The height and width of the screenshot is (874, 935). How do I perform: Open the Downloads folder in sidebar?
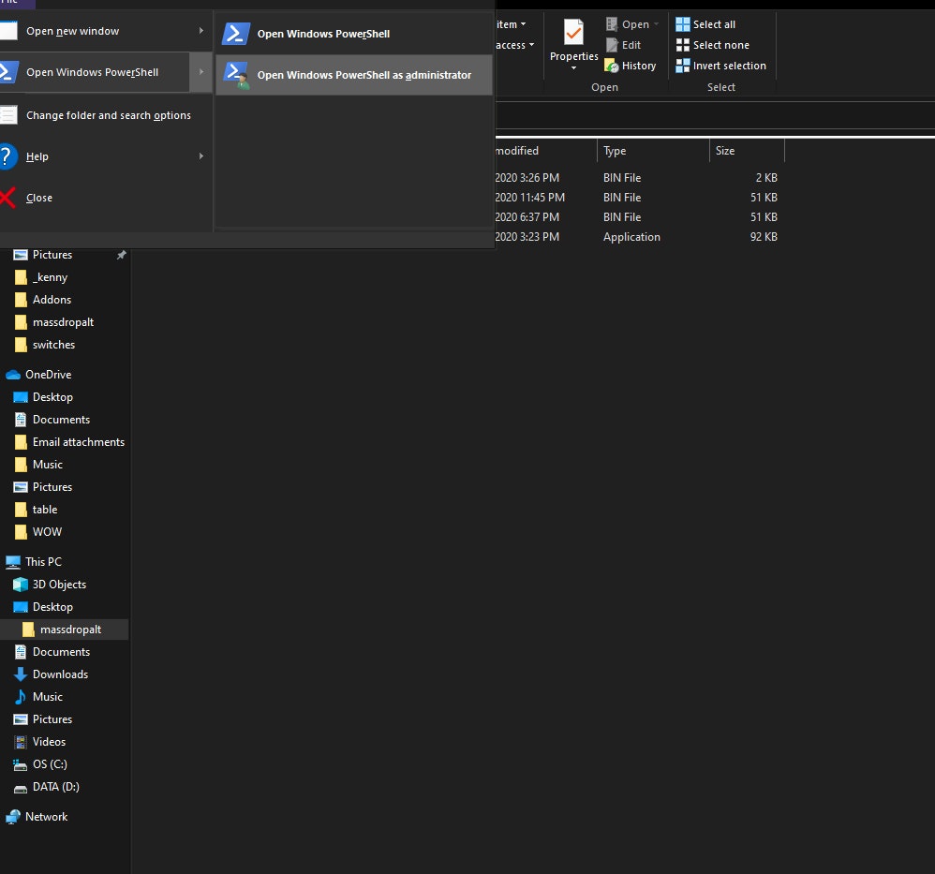click(x=60, y=674)
